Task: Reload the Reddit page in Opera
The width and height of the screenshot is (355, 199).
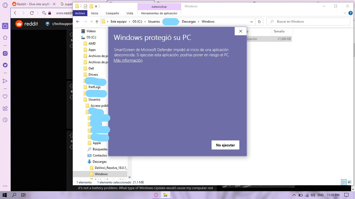Action: point(32,13)
